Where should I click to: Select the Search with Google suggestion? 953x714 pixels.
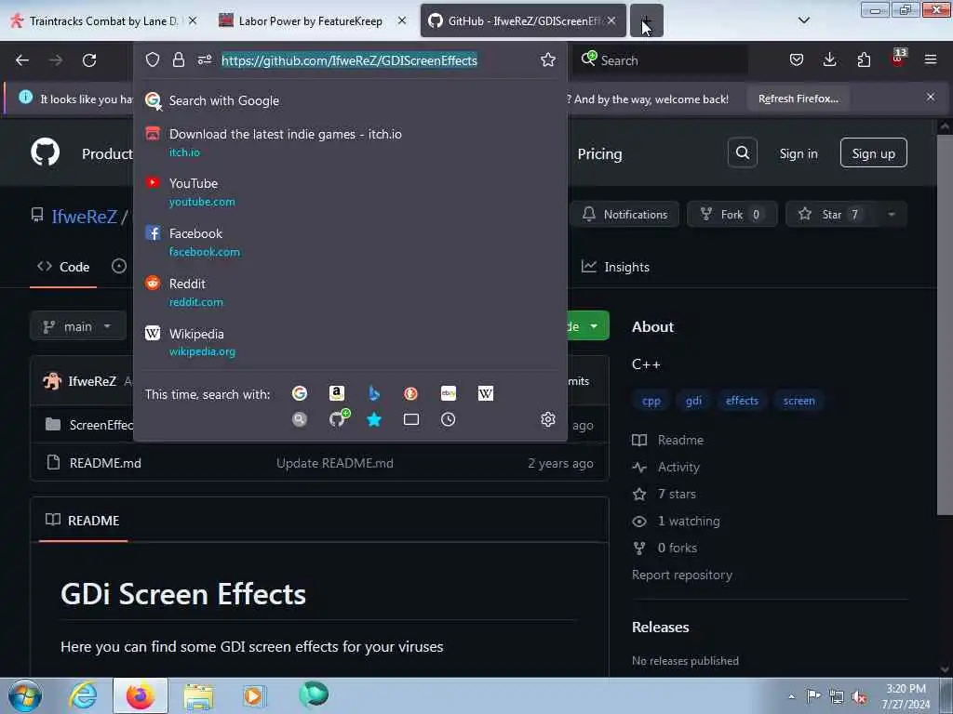click(x=350, y=100)
